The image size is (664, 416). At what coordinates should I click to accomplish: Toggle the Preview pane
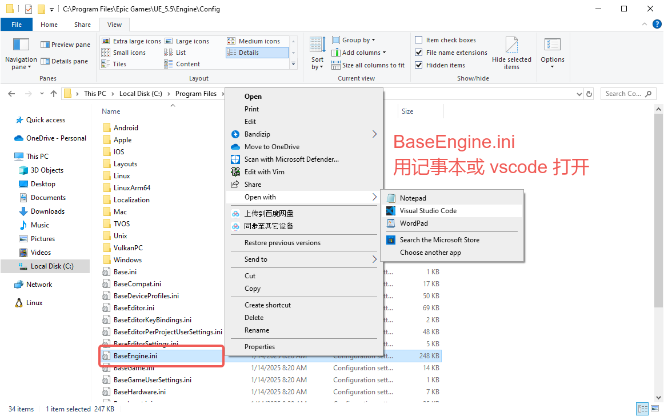click(65, 45)
